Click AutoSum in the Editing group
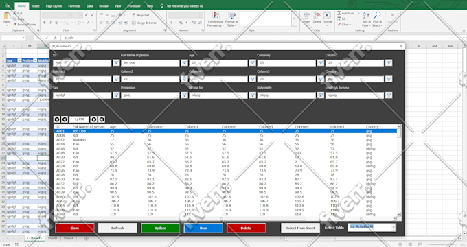 345,14
